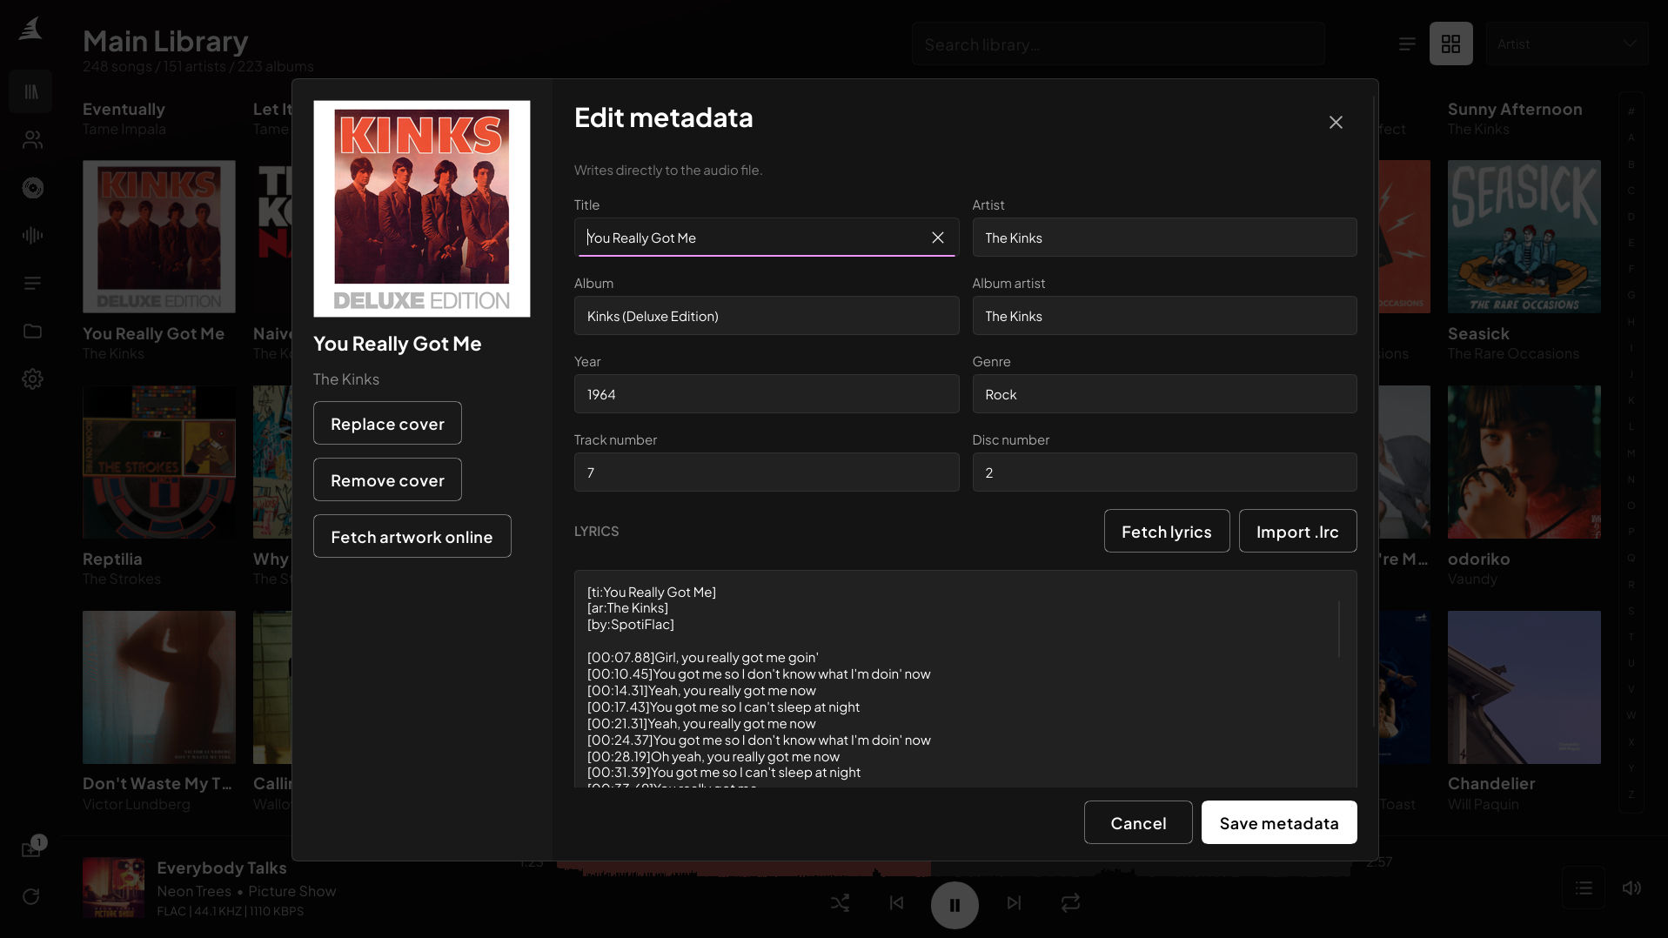
Task: Click Cancel button
Action: click(x=1137, y=823)
